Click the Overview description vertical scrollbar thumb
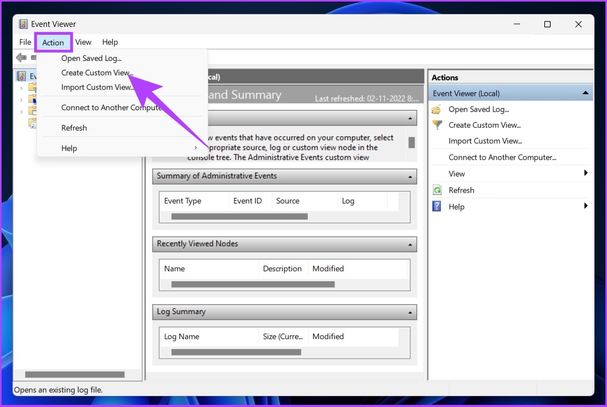The height and width of the screenshot is (407, 607). [412, 143]
